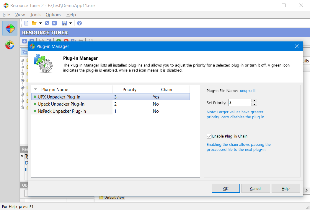Viewport: 310px width, 210px height.
Task: Click priority value 3 in the UPX row
Action: point(115,97)
